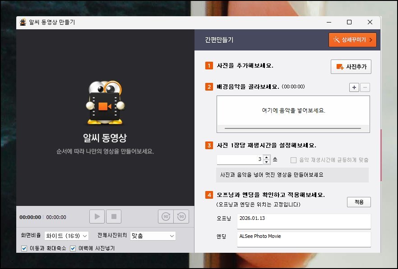Viewport: 398px width, 269px height.
Task: Close the 알씨 동영상 만들기 window
Action: tap(370, 23)
